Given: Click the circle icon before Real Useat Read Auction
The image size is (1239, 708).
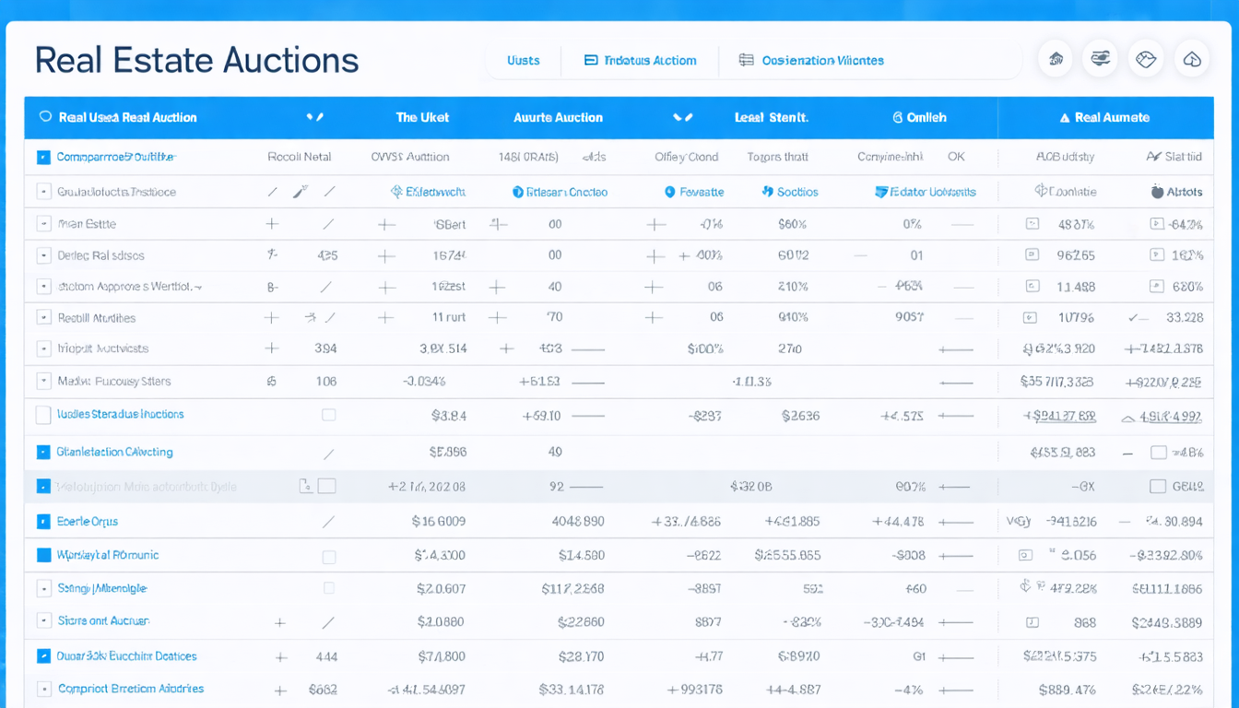Looking at the screenshot, I should tap(44, 117).
